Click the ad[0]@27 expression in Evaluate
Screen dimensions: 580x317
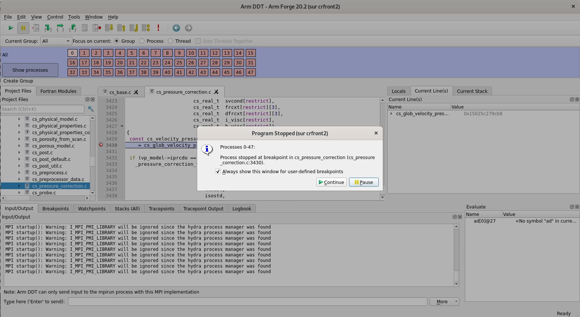click(485, 221)
